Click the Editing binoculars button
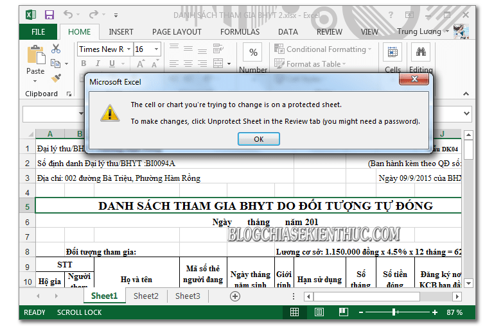The width and height of the screenshot is (485, 329). click(x=421, y=52)
